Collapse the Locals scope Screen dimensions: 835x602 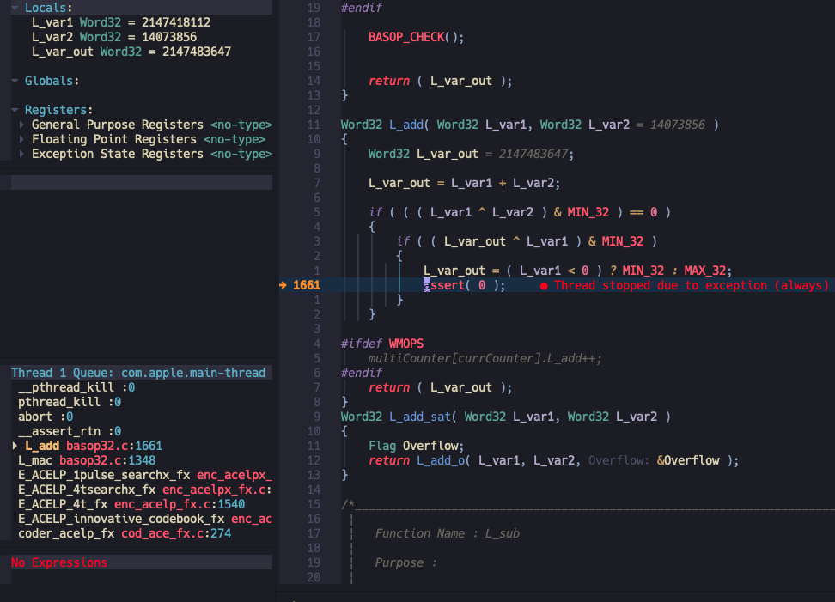pyautogui.click(x=15, y=7)
